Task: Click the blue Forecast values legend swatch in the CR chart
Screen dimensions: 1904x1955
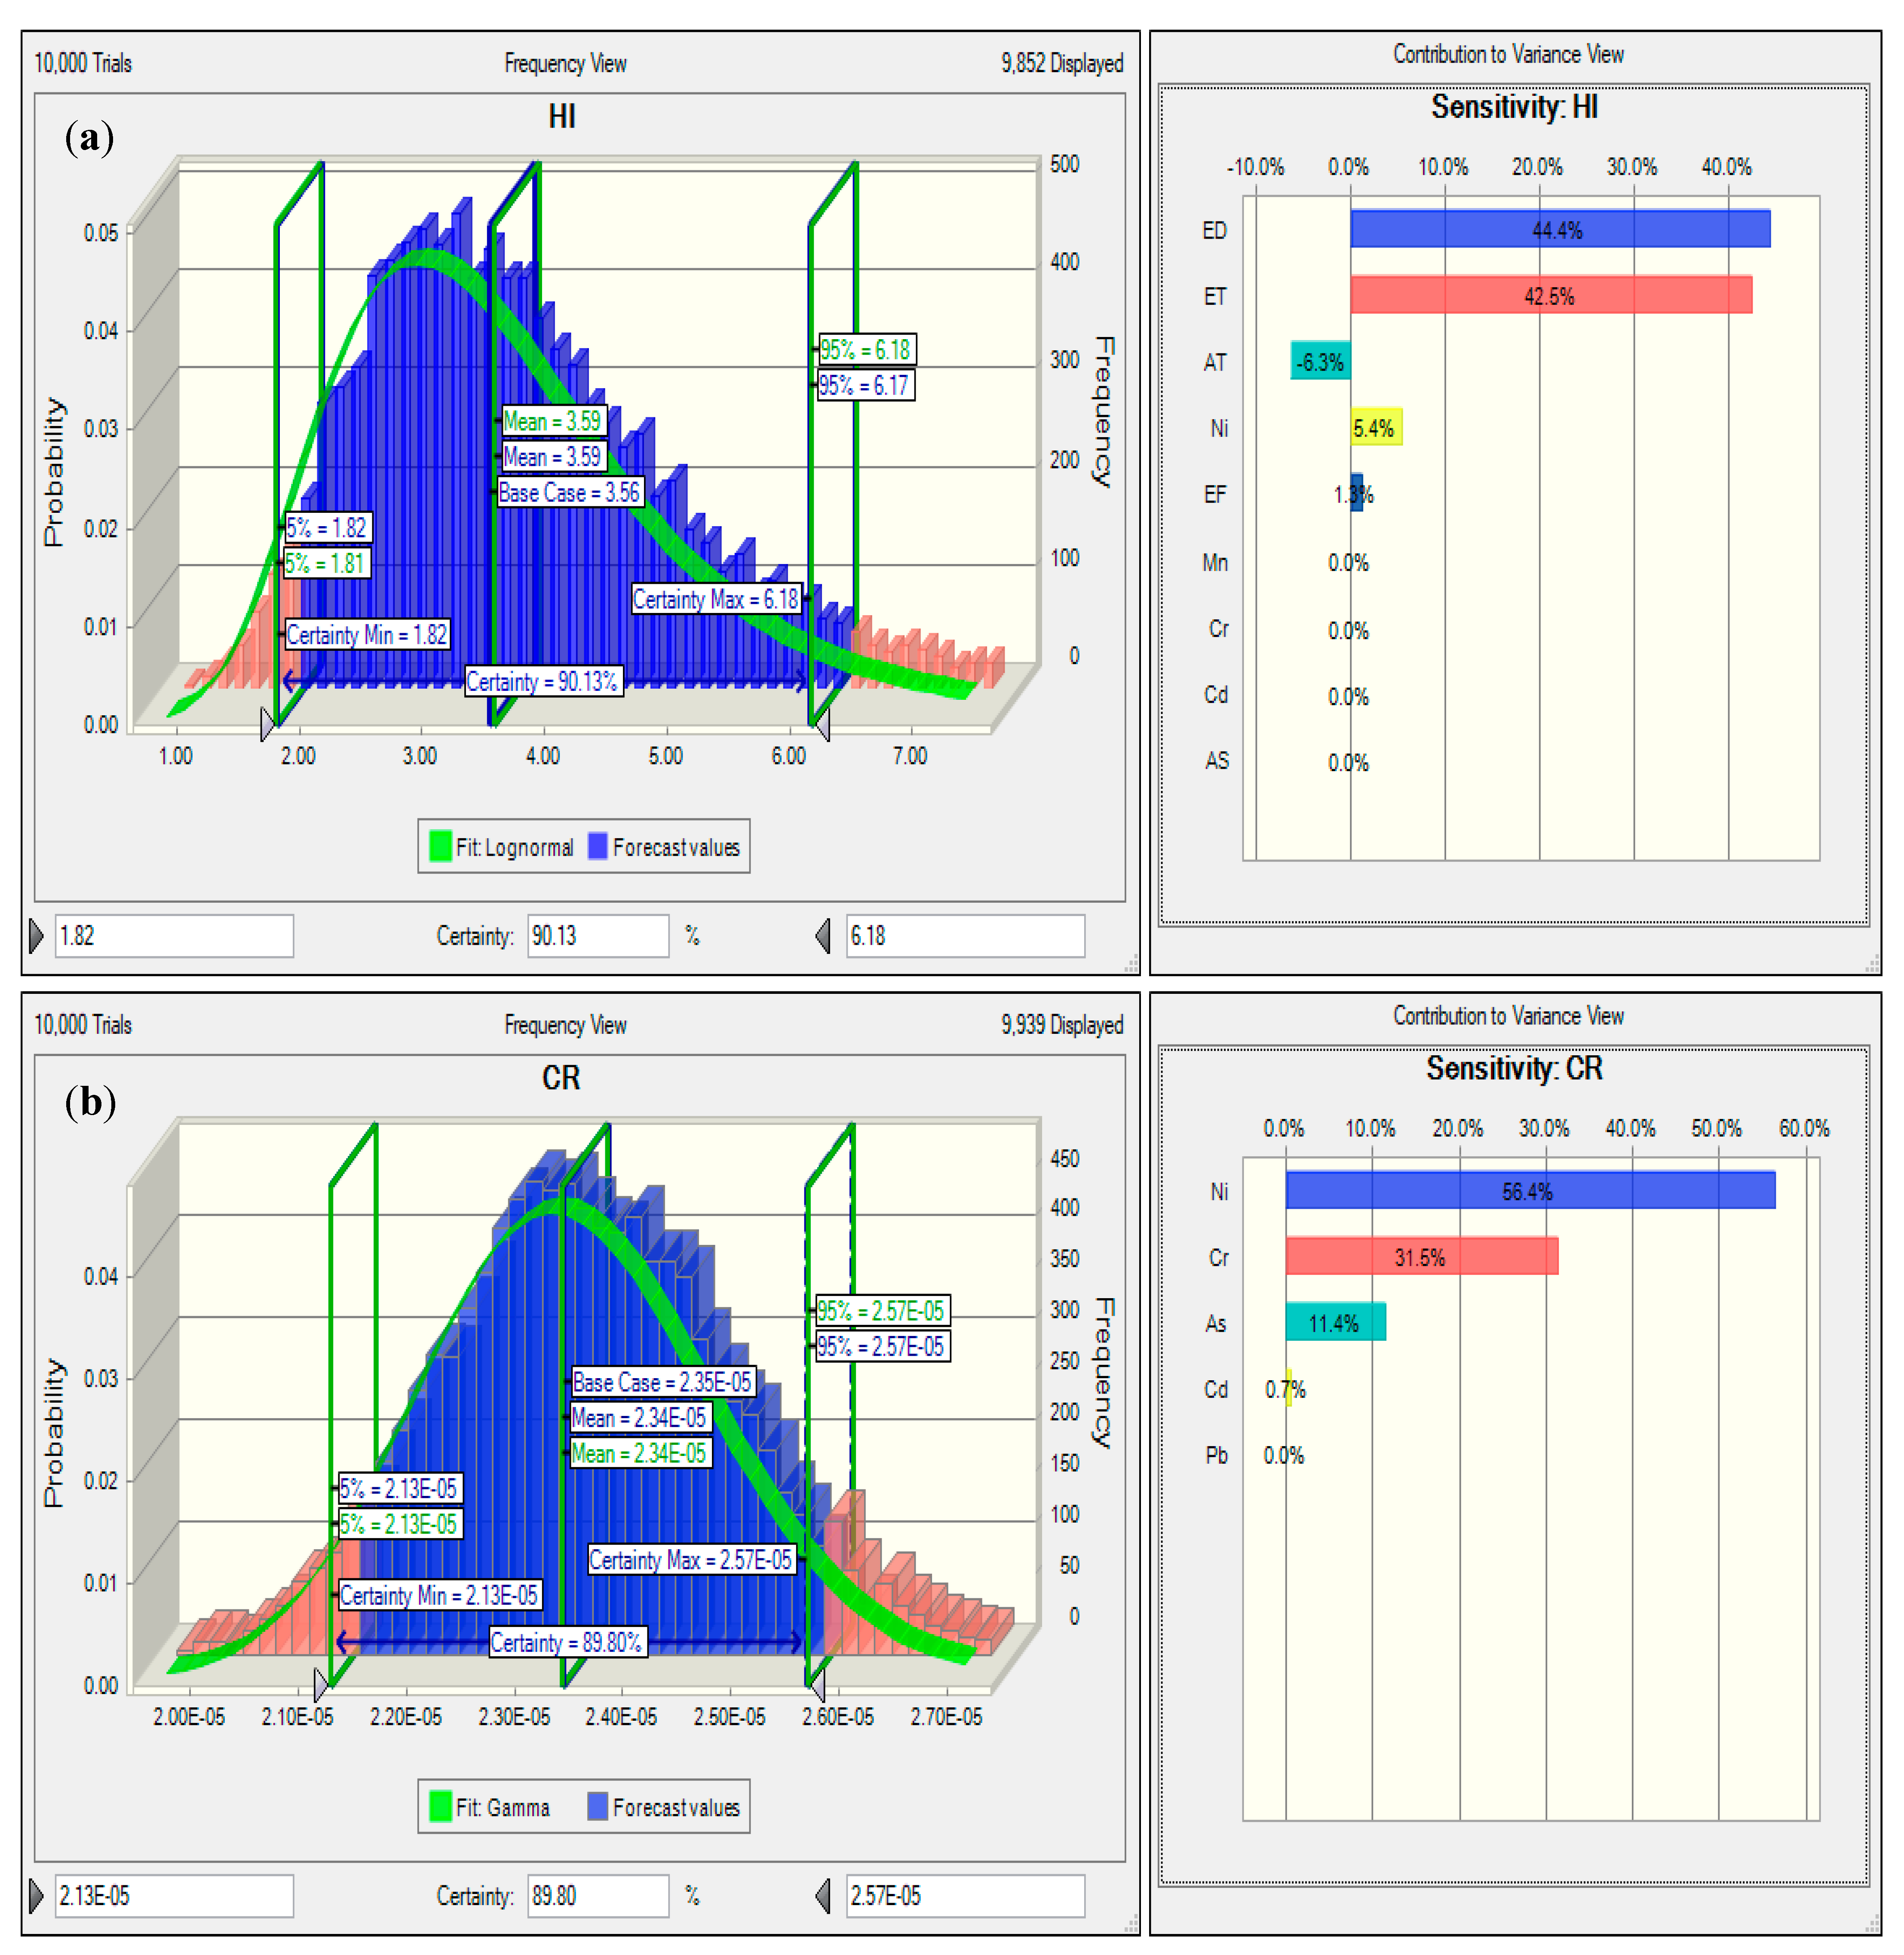Action: [598, 1806]
